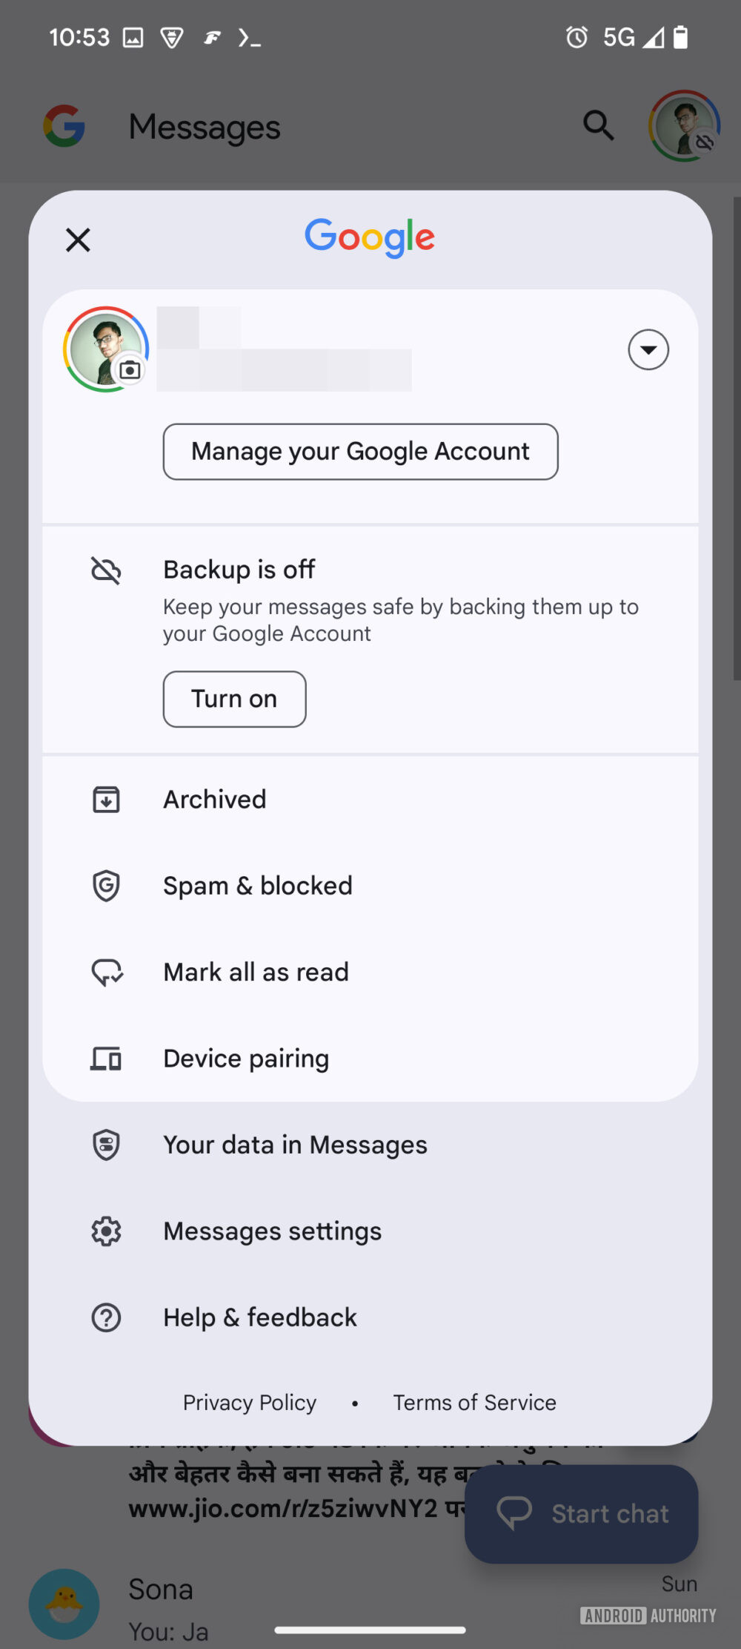View the Terms of Service
Viewport: 741px width, 1649px height.
pyautogui.click(x=474, y=1402)
